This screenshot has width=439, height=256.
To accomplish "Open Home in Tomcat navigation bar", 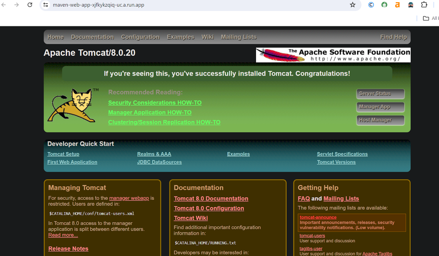I will click(x=55, y=37).
